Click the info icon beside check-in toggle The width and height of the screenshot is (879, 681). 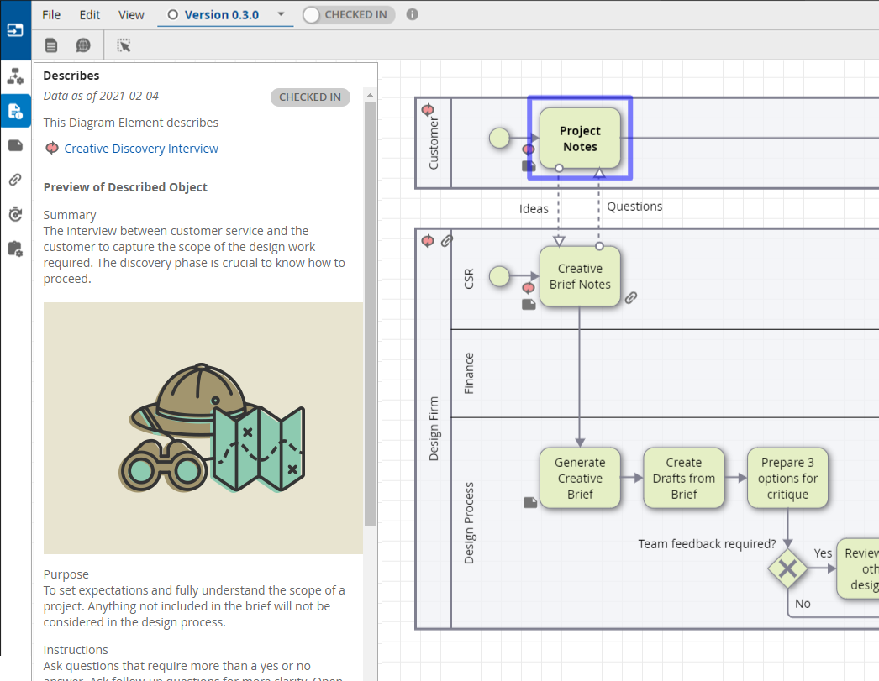413,14
